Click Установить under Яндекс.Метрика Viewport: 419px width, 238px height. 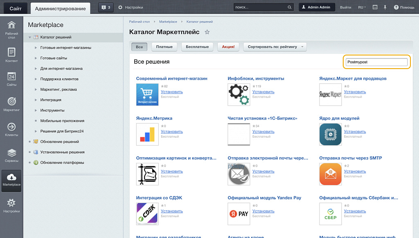tap(172, 132)
